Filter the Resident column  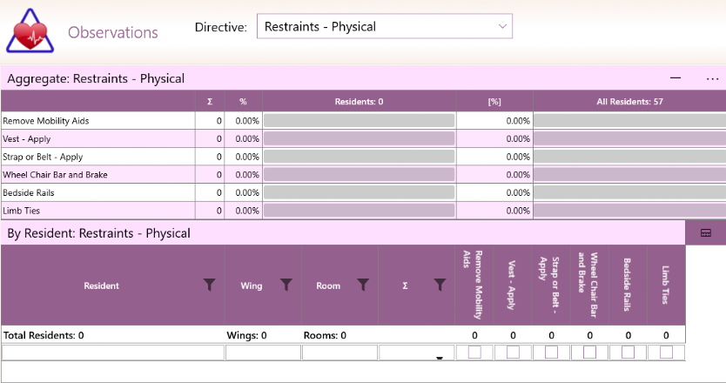point(210,285)
